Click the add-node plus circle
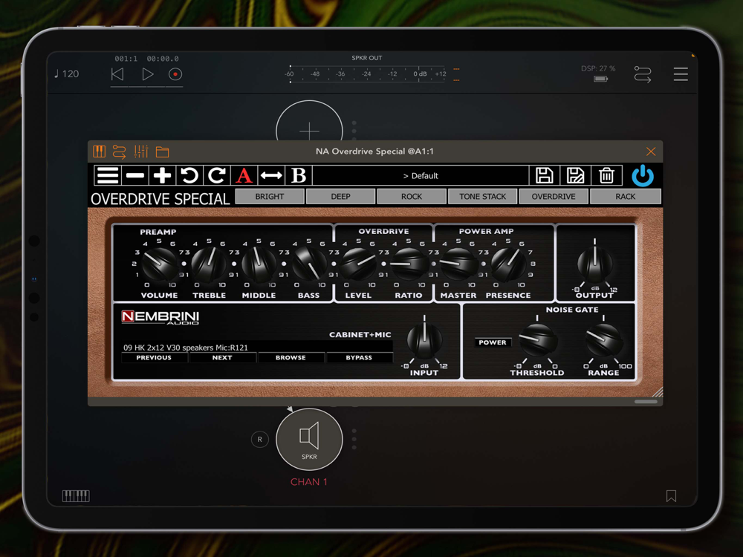The image size is (743, 557). 309,121
